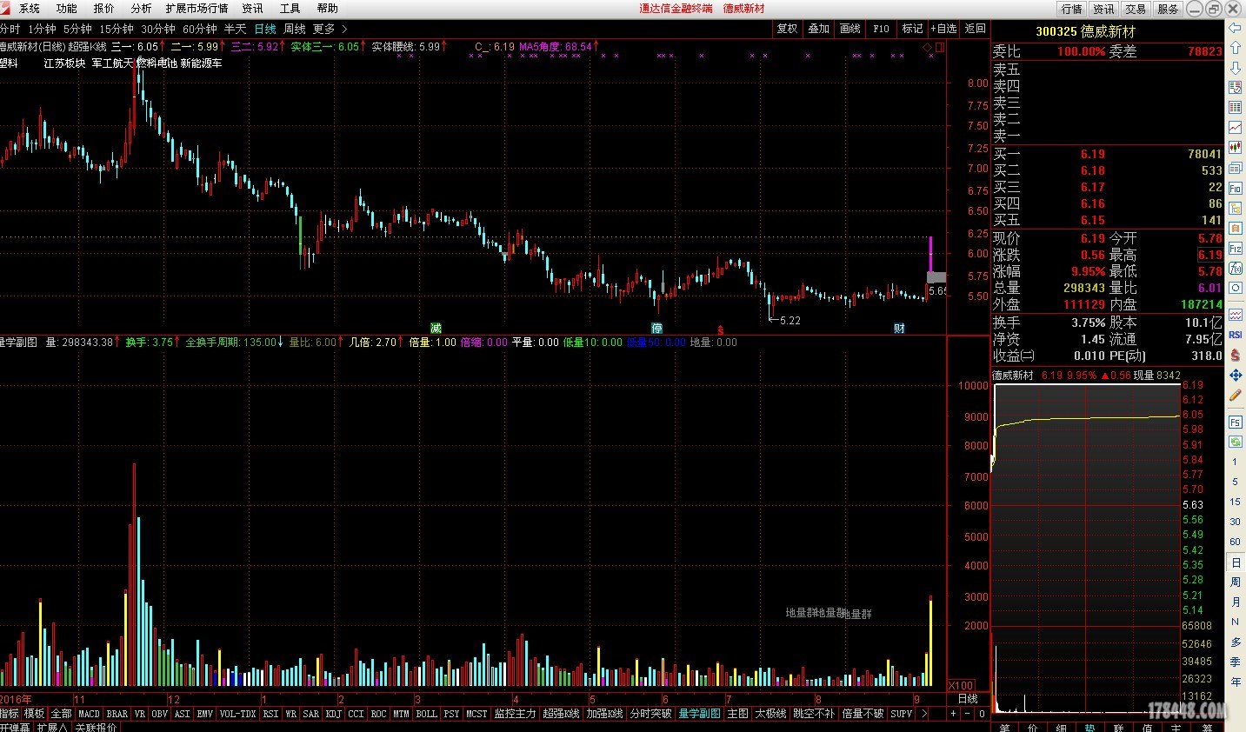The width and height of the screenshot is (1246, 732).
Task: Click the +自选 add to watchlist button
Action: click(944, 29)
